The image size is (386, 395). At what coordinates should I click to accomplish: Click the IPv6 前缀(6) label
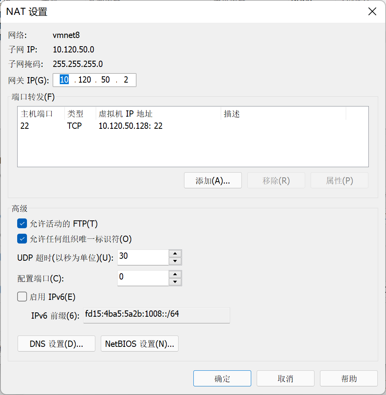coord(55,316)
